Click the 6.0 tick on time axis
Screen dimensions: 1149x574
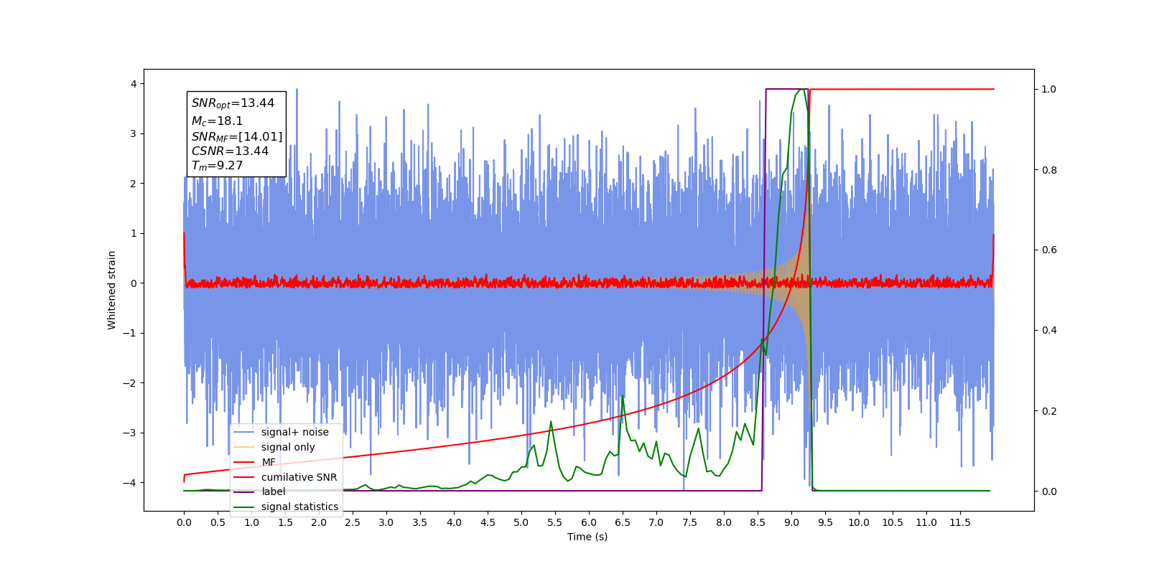pos(589,522)
